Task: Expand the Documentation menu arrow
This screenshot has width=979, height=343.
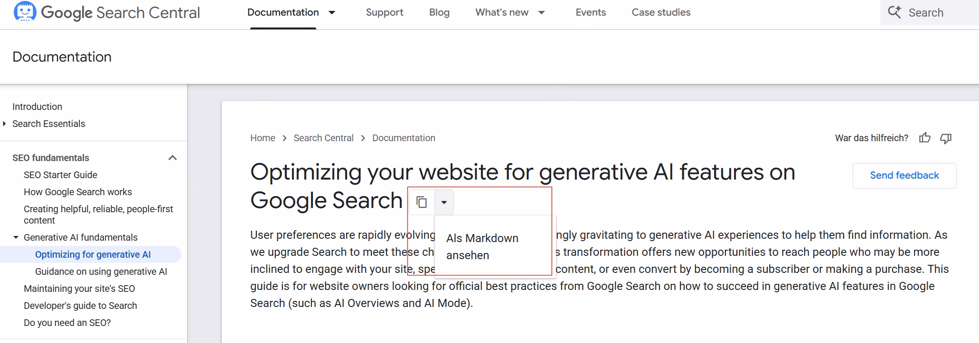Action: [332, 12]
